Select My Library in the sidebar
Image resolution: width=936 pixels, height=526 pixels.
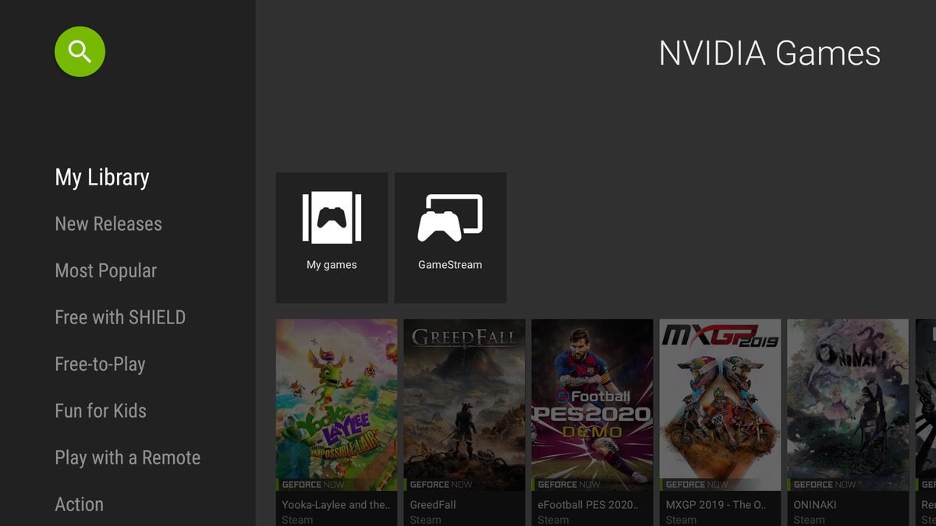pyautogui.click(x=102, y=178)
